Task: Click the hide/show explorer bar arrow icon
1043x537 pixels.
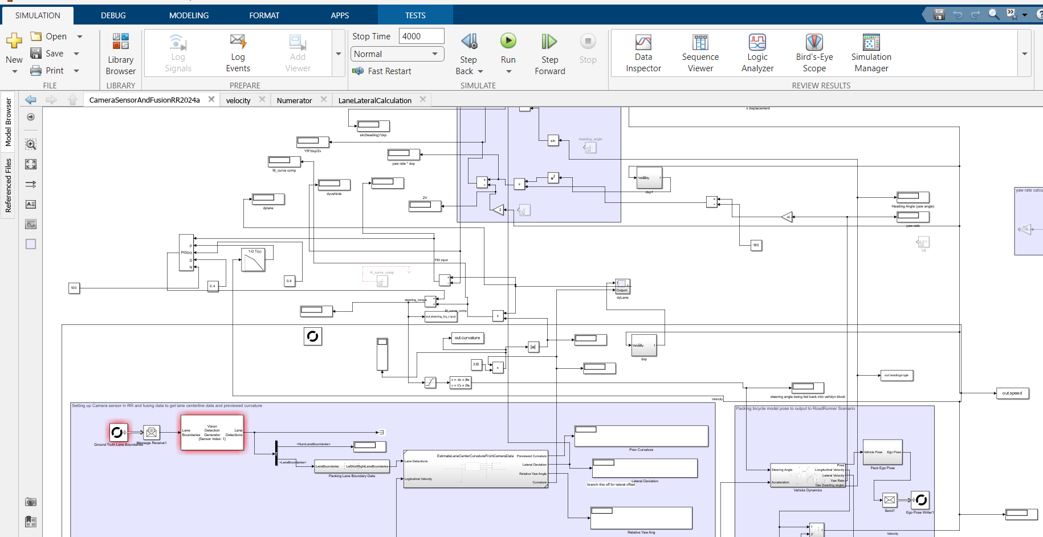Action: 31,117
